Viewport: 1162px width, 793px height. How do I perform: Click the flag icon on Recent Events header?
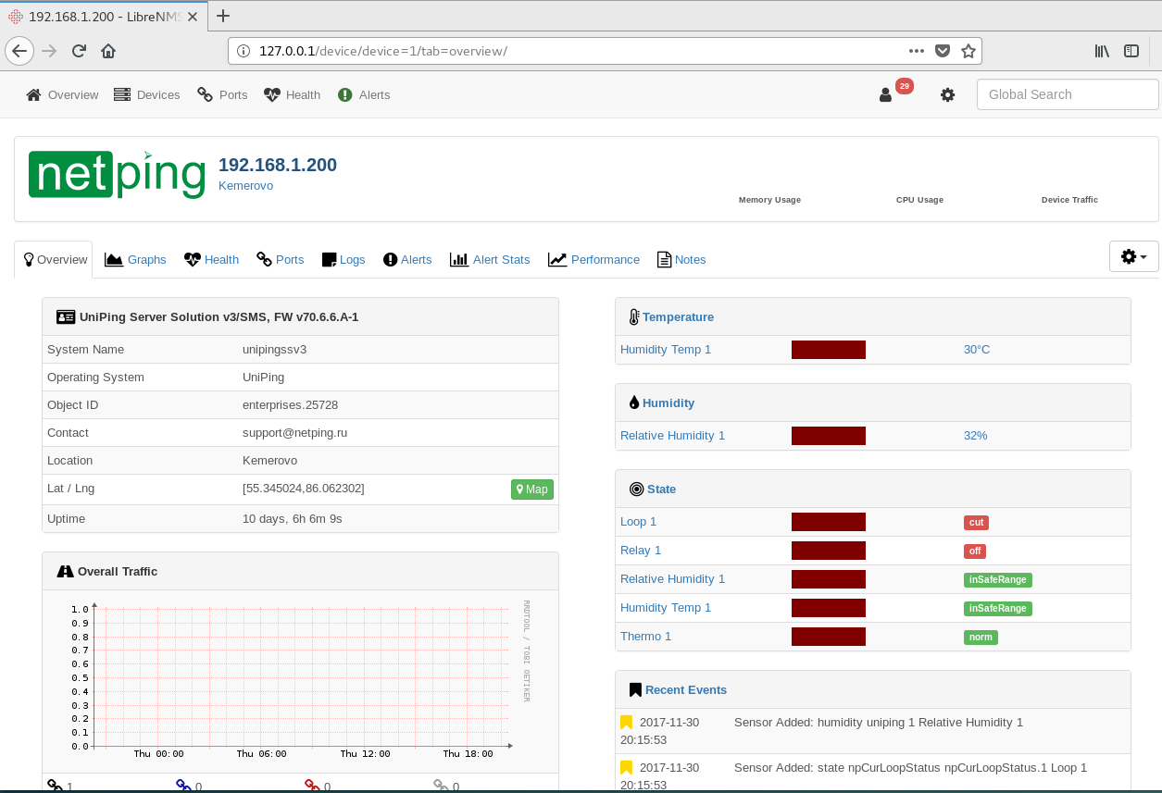(x=635, y=688)
